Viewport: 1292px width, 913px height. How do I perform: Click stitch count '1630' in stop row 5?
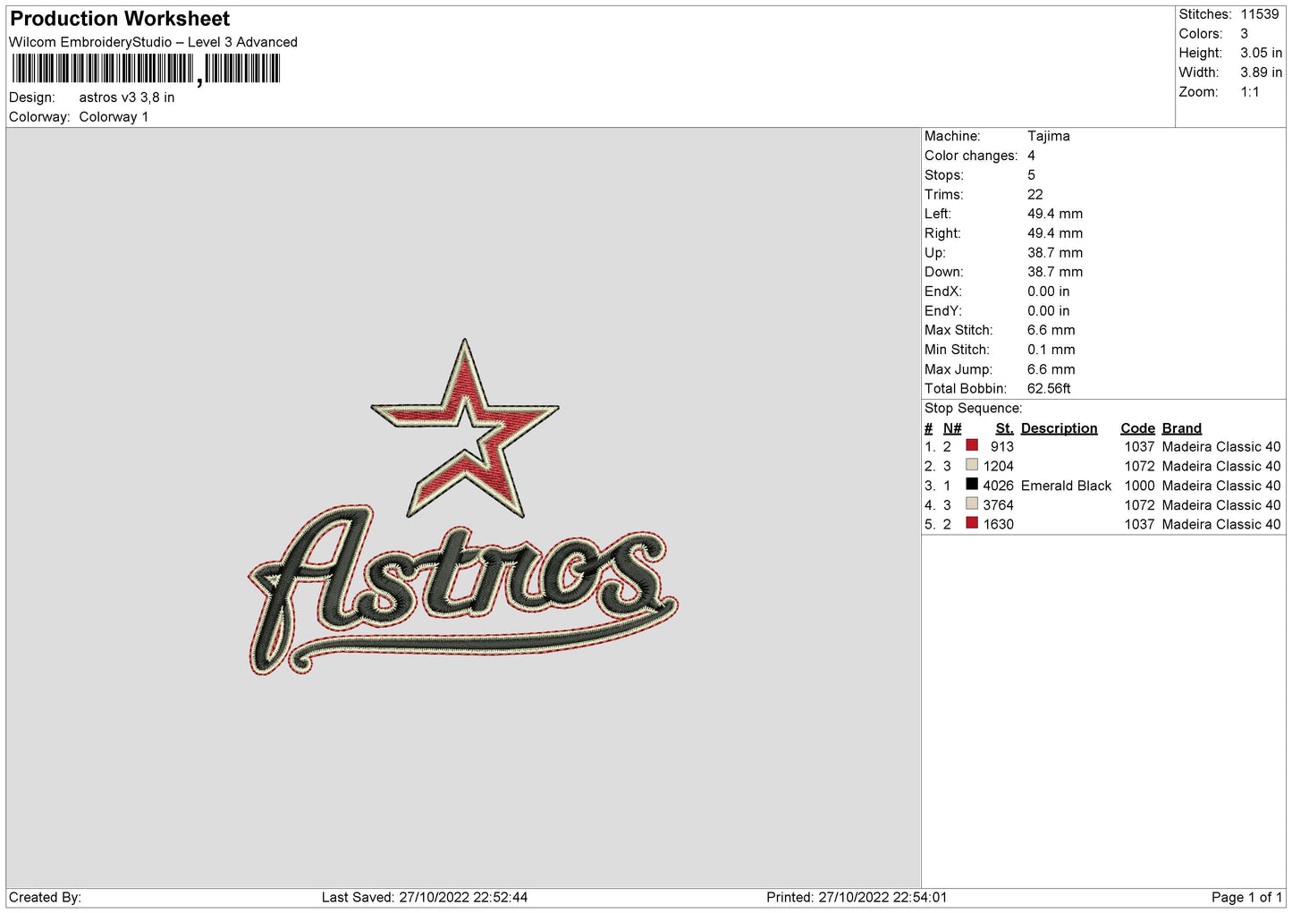click(x=999, y=525)
